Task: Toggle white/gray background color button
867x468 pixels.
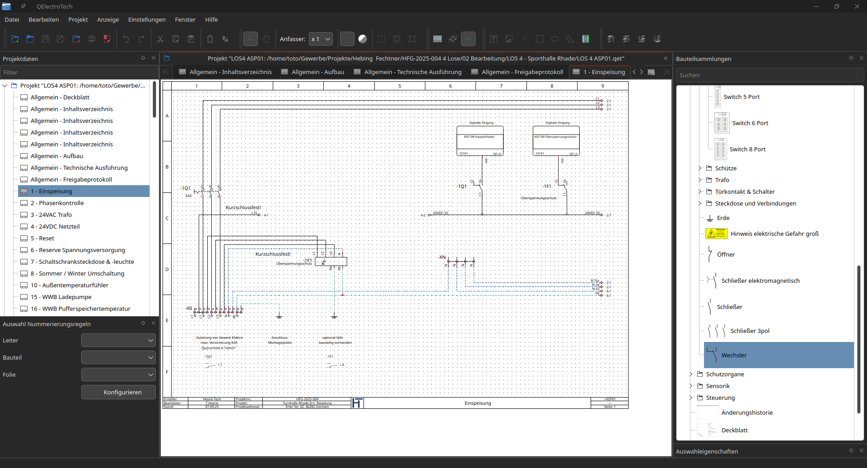Action: 363,39
